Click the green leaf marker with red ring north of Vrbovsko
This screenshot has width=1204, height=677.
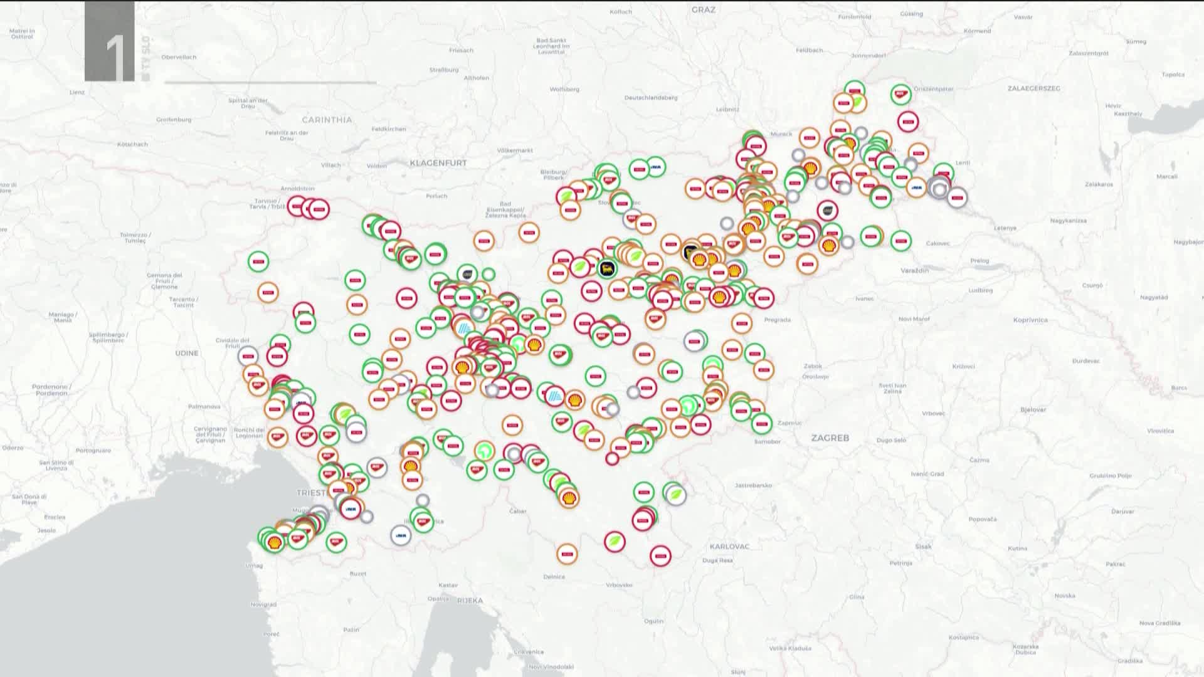tap(615, 541)
